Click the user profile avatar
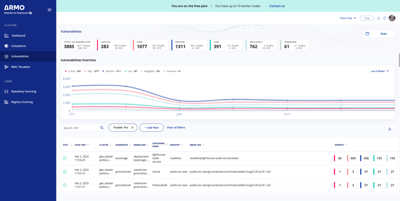This screenshot has width=400, height=201. tap(392, 18)
